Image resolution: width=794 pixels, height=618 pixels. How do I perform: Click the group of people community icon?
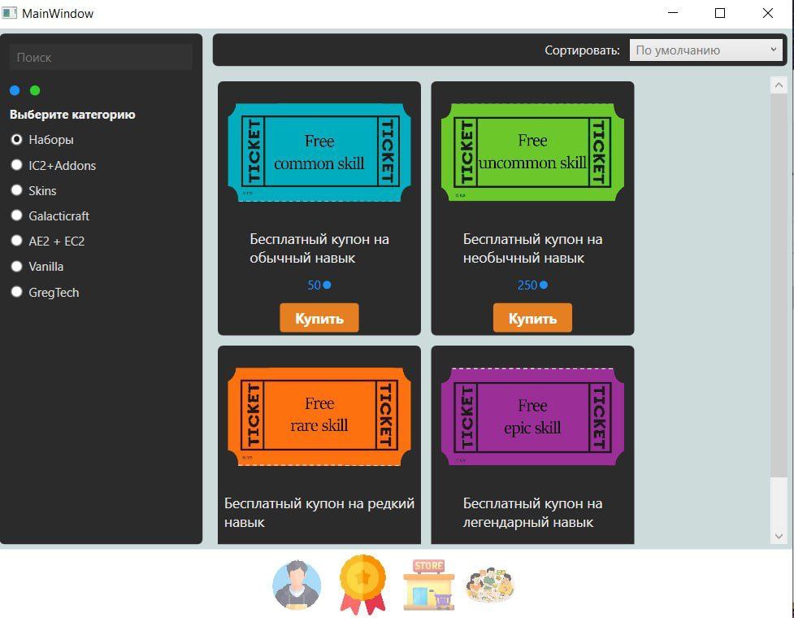(x=490, y=585)
